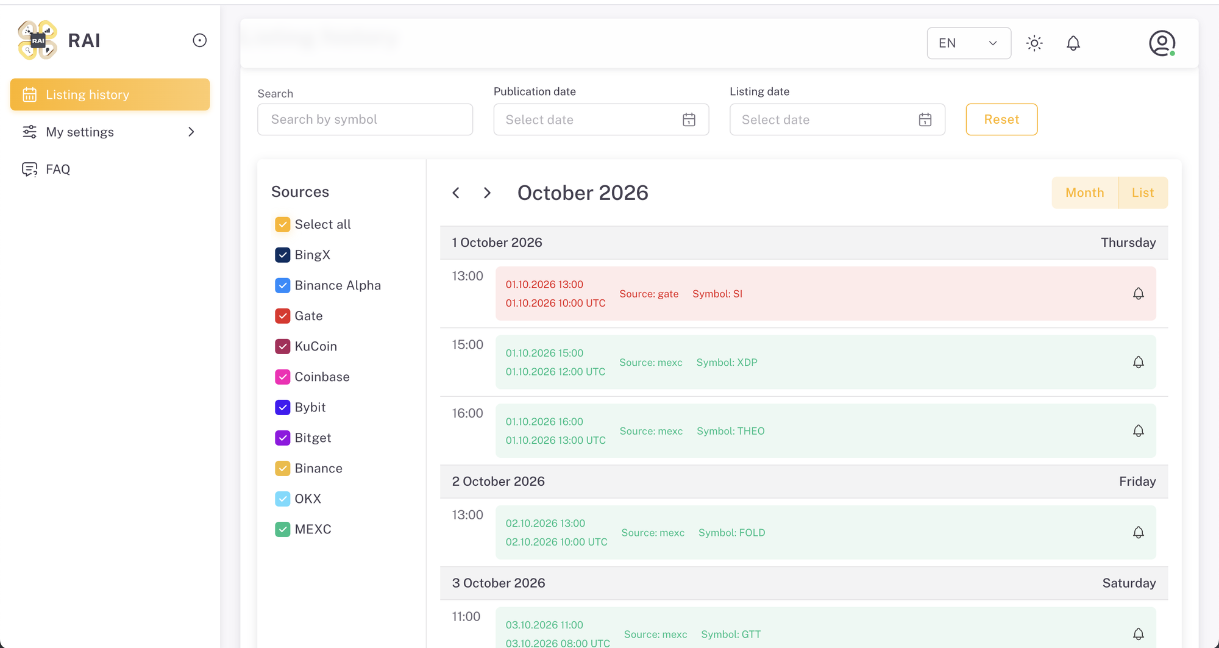Select the October 2026 heading
The height and width of the screenshot is (648, 1219).
(x=583, y=193)
